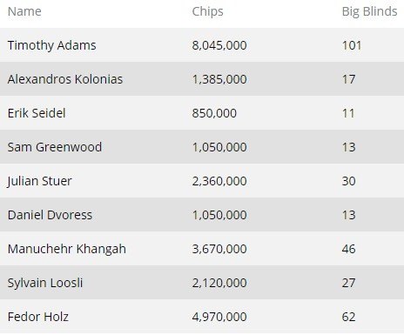
Task: Select the 46 big blinds cell
Action: pyautogui.click(x=348, y=249)
